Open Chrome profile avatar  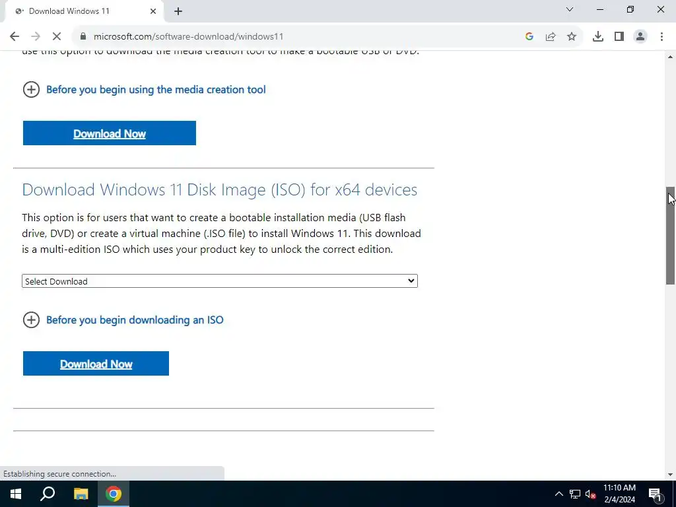pyautogui.click(x=640, y=37)
